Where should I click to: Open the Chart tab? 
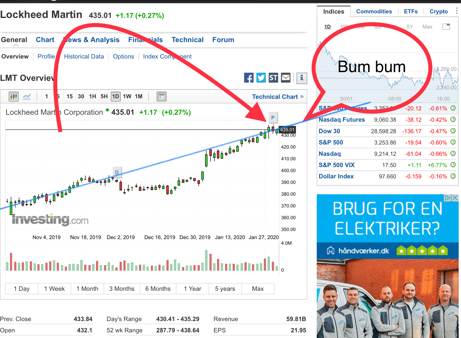click(45, 40)
